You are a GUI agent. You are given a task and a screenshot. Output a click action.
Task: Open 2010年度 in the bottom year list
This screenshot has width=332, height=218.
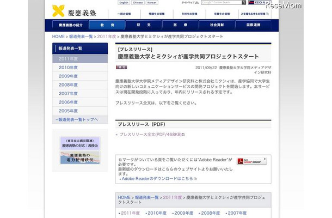point(156,213)
